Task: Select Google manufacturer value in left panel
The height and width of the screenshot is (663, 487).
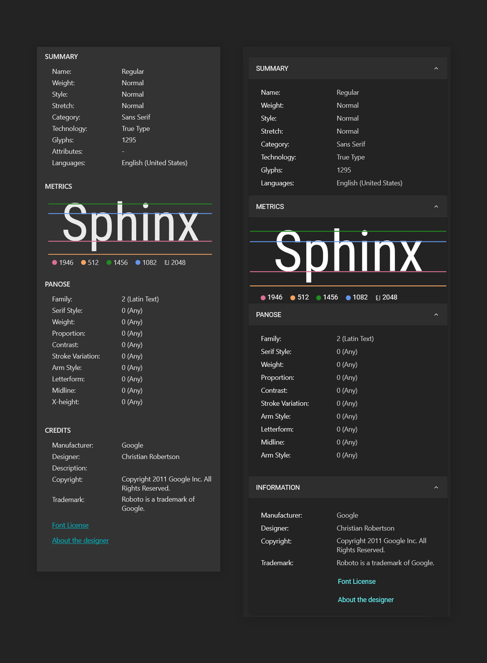Action: [133, 445]
